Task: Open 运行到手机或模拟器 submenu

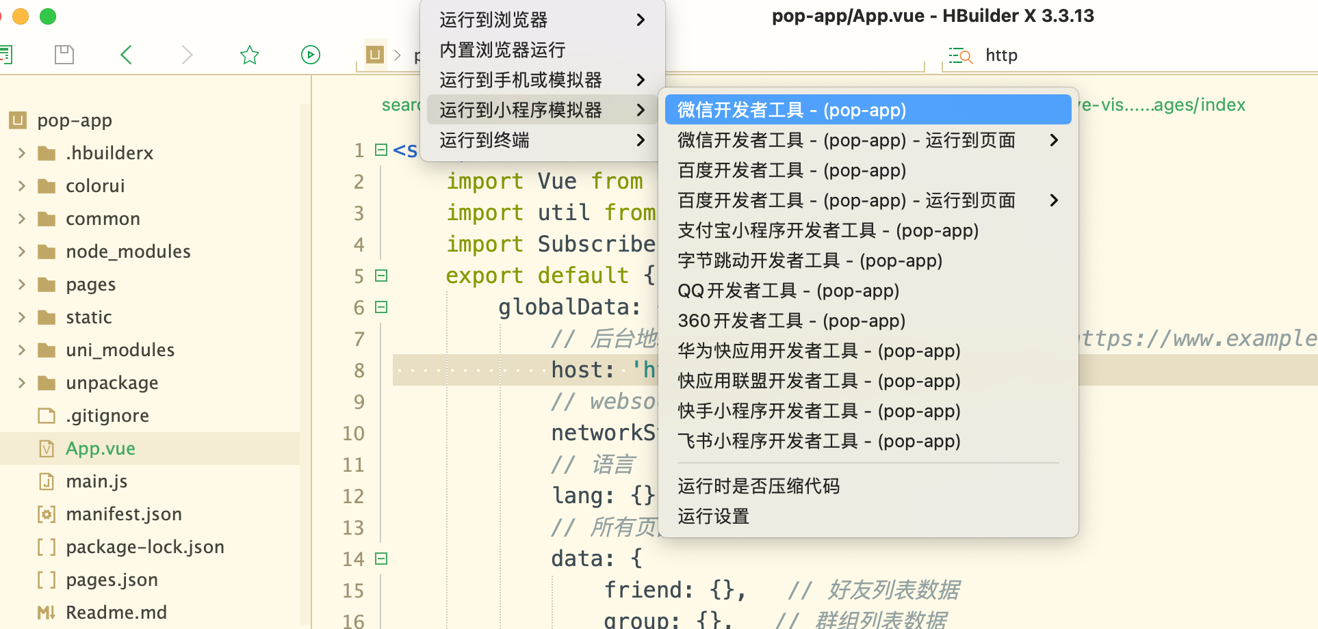Action: tap(542, 80)
